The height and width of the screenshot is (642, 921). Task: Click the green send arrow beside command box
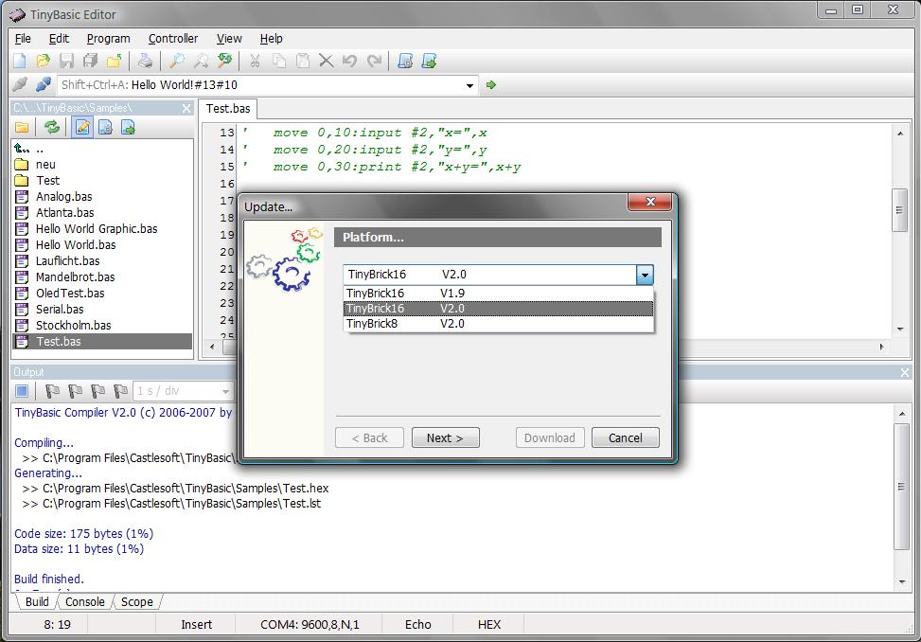(490, 85)
